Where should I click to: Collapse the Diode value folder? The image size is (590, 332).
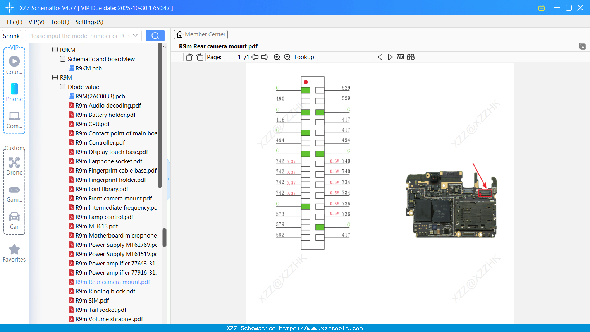pos(63,87)
